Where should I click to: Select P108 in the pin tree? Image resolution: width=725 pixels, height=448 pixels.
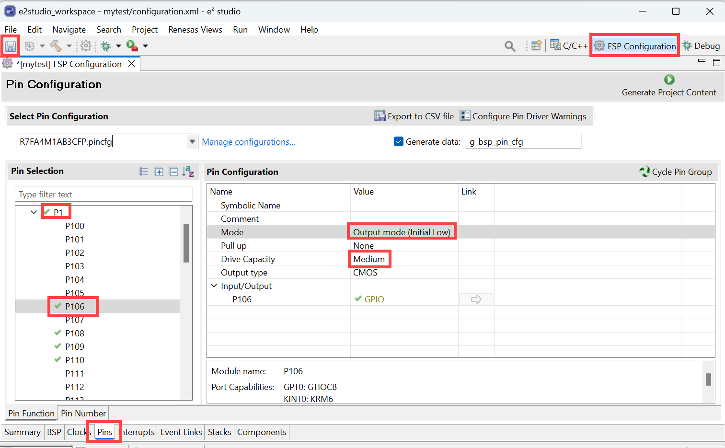75,333
